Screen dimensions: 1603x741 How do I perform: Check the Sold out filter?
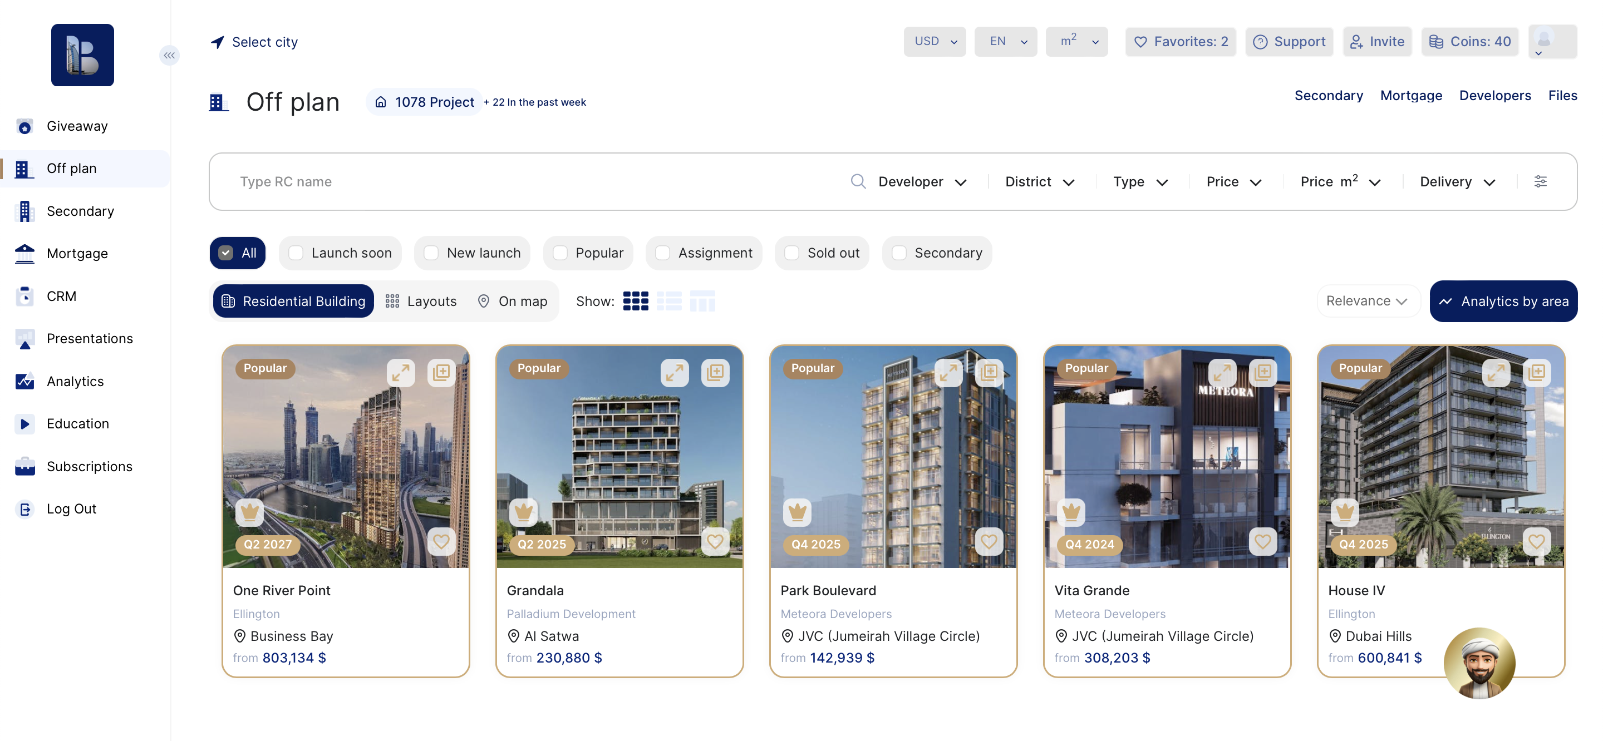(x=791, y=253)
